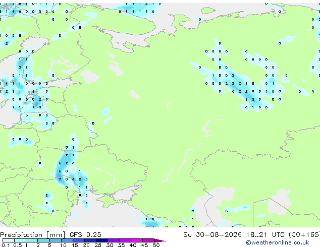This screenshot has width=320, height=247.
Task: Click the lightest cyan 0.1–0.5 legend swatch
Action: [9, 240]
